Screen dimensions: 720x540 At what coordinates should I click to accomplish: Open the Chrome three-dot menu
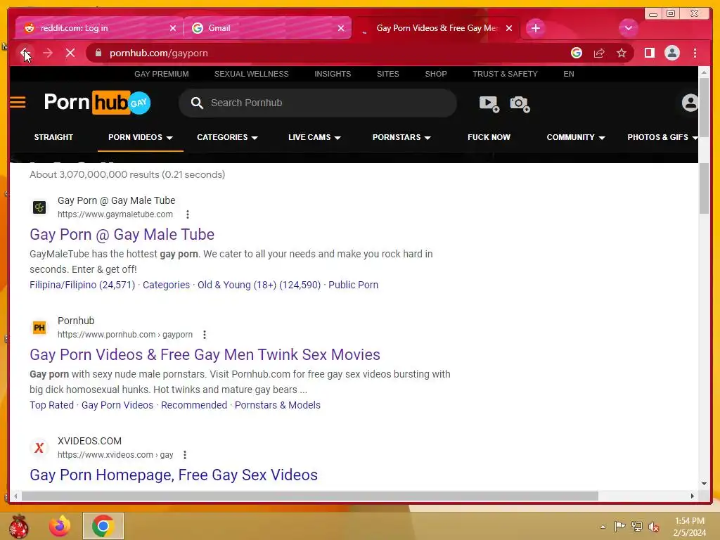coord(695,53)
